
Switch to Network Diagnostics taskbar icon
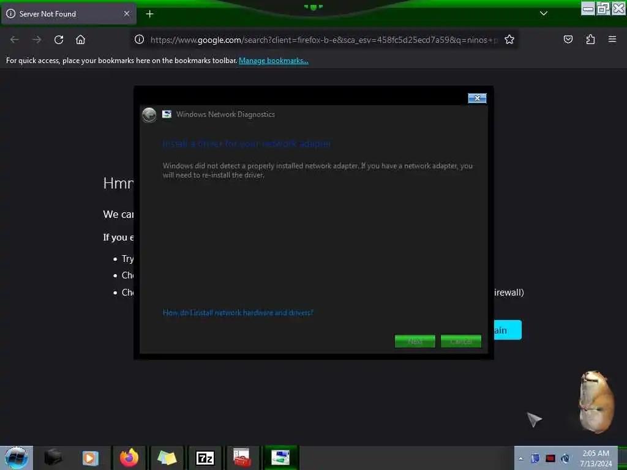tap(280, 458)
